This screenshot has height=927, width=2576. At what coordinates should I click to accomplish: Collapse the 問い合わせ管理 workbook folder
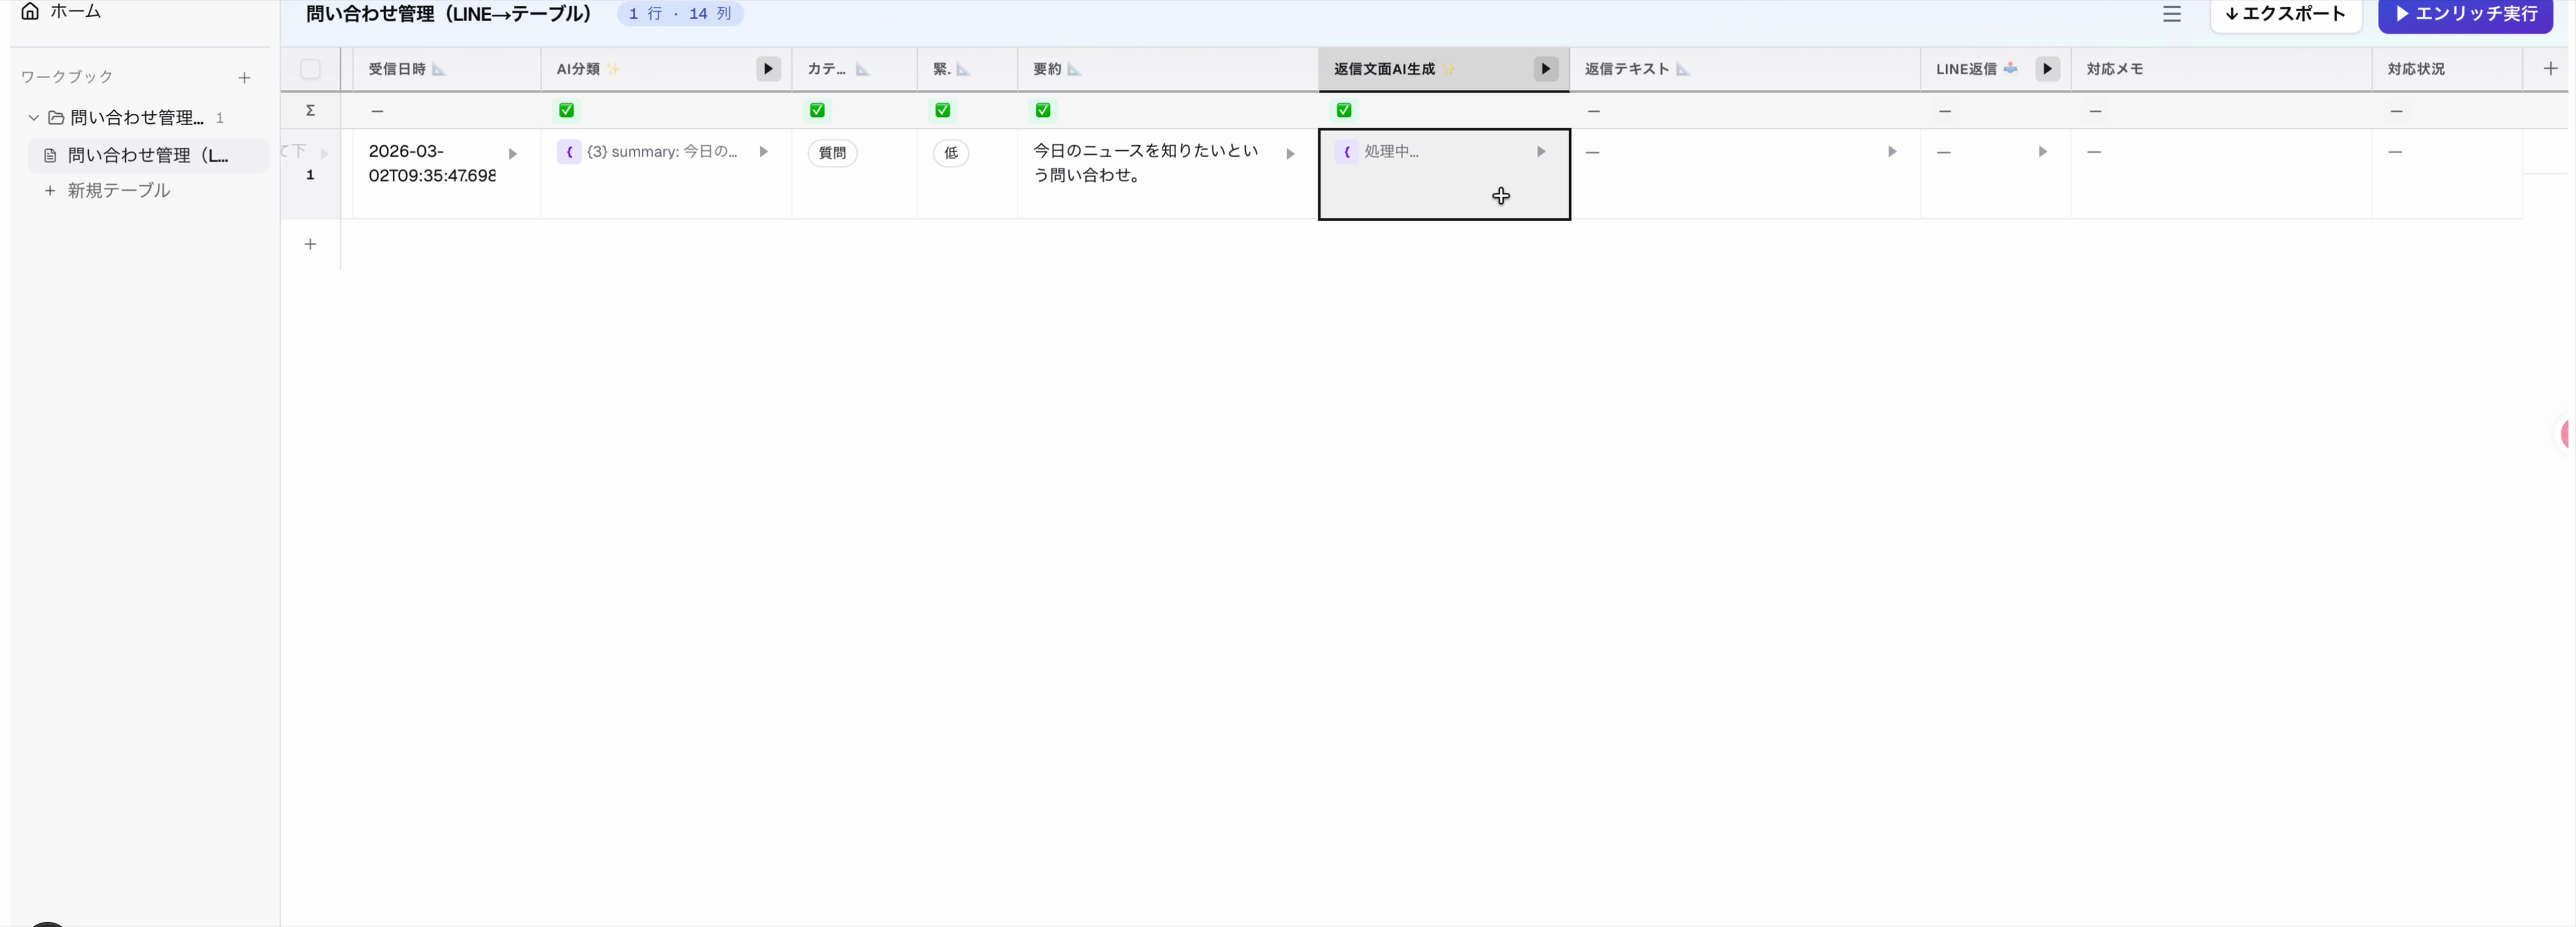tap(33, 118)
